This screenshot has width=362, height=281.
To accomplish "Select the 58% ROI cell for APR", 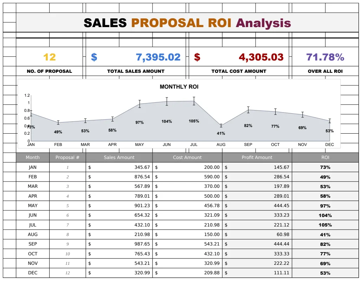I will coord(325,196).
